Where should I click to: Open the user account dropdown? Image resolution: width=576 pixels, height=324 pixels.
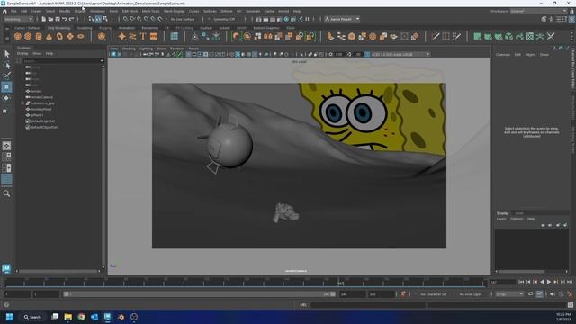coord(342,19)
